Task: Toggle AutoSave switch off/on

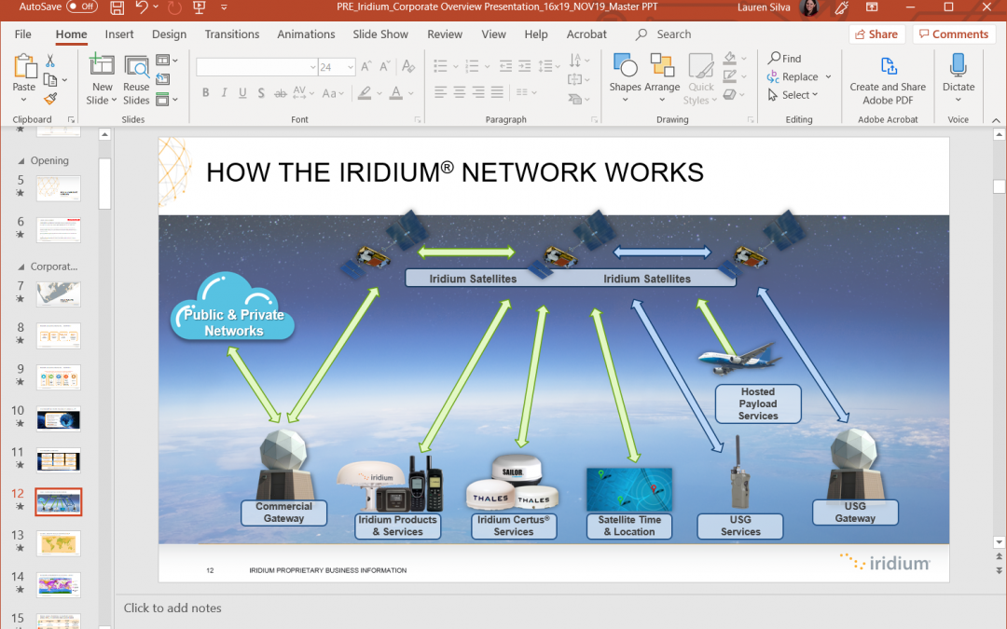Action: (81, 7)
